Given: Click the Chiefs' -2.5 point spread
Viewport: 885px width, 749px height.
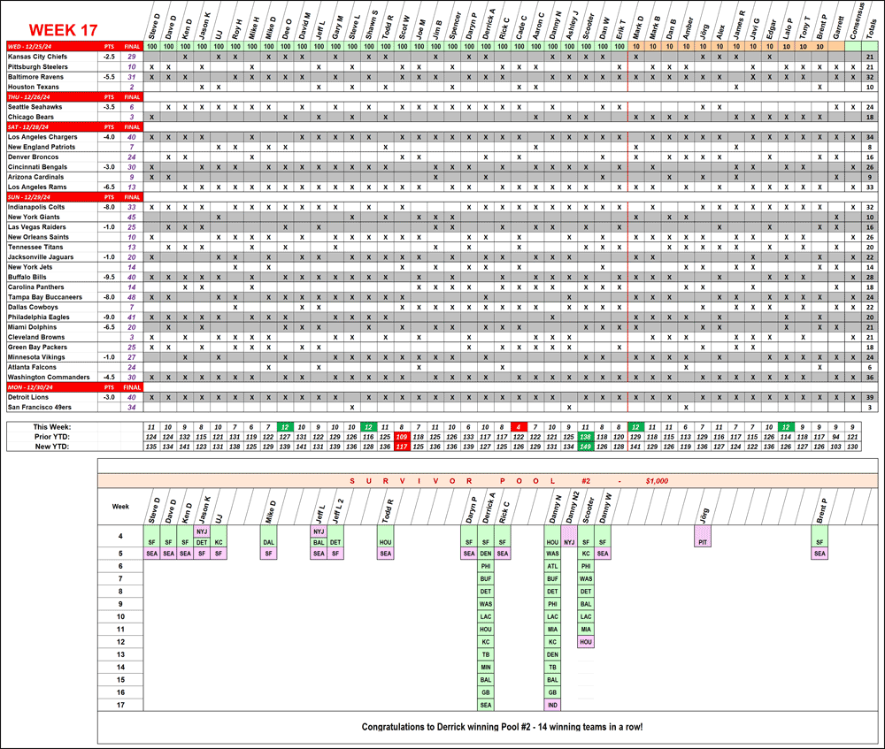Looking at the screenshot, I should point(109,57).
